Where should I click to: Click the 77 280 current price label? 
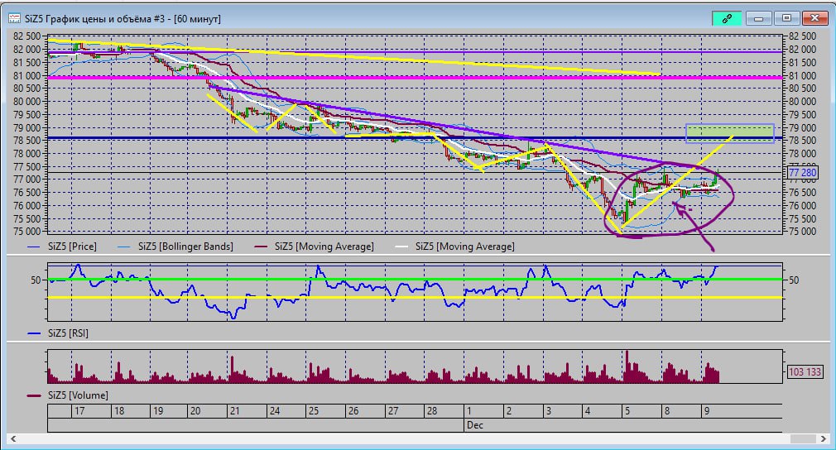coord(802,173)
